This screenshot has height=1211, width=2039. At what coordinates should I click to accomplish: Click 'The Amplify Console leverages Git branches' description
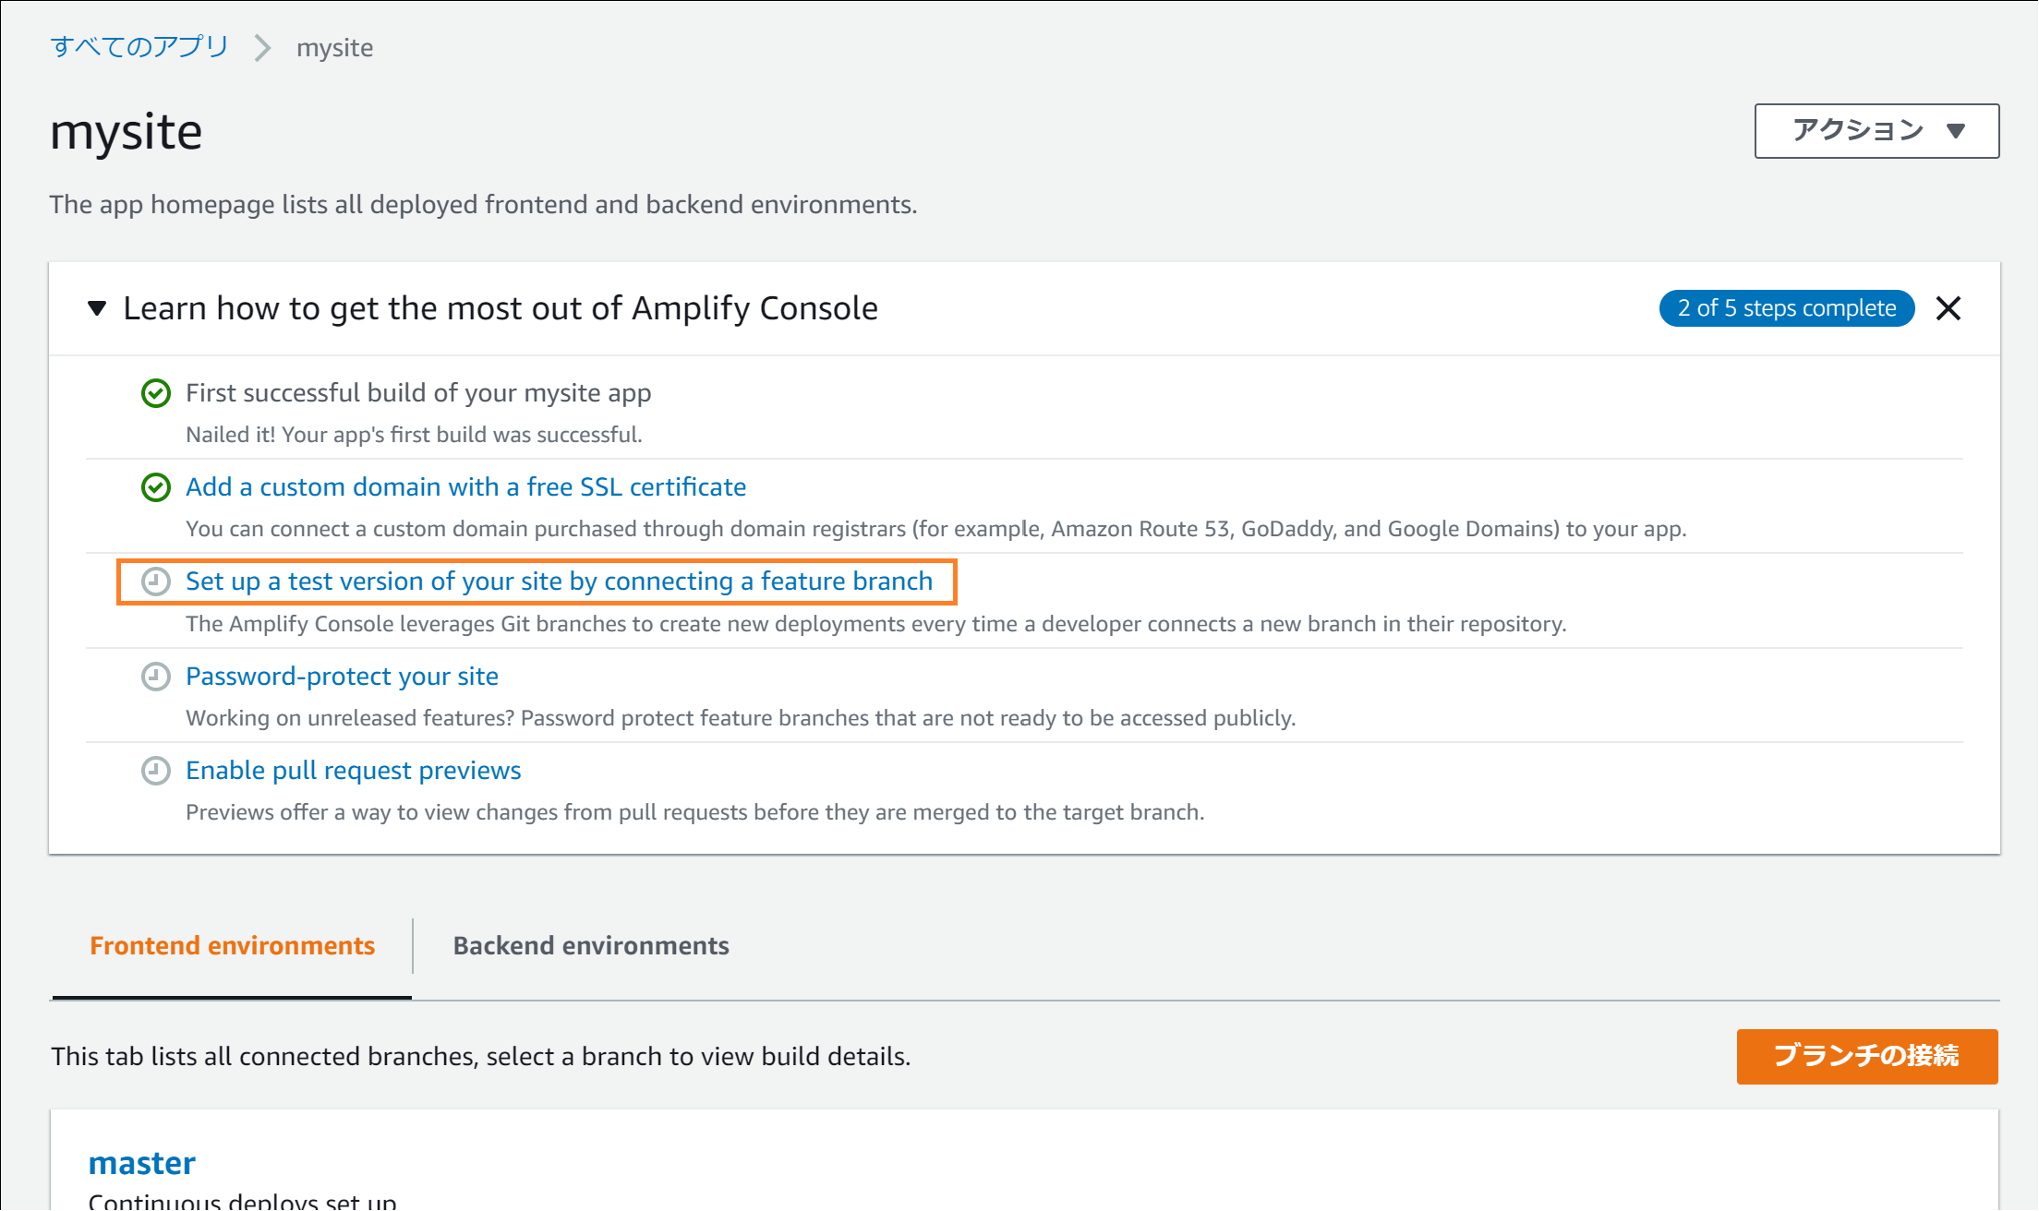pos(876,624)
